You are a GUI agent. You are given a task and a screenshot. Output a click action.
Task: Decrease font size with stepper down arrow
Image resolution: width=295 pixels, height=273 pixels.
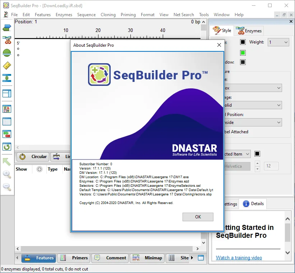coord(257,169)
